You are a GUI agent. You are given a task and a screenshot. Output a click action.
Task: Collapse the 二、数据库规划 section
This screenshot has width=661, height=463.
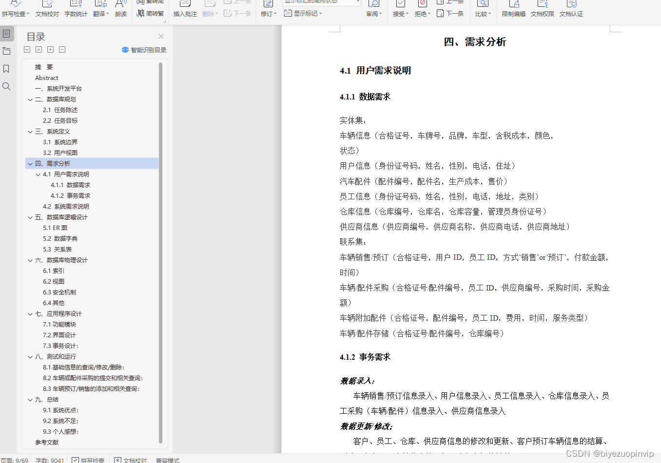(x=30, y=99)
